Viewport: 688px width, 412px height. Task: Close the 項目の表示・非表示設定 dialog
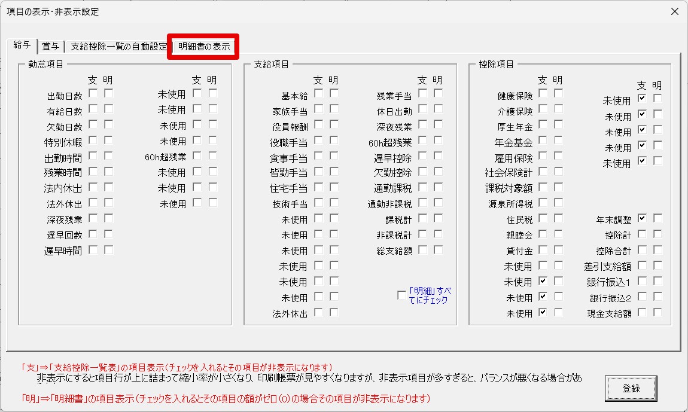[x=674, y=11]
